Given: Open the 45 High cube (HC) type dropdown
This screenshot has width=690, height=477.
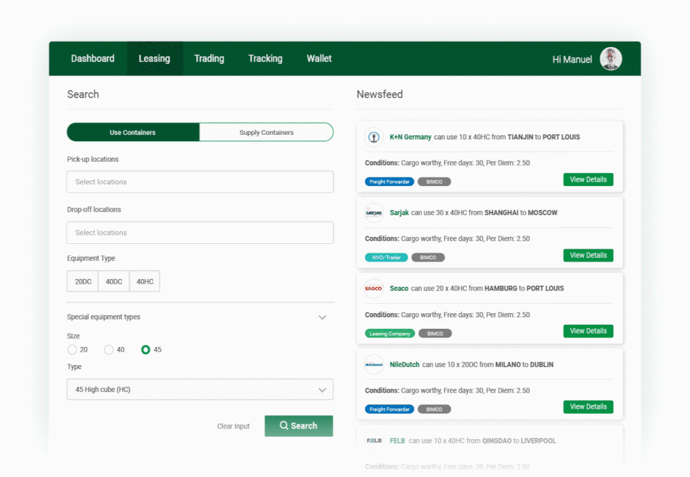Looking at the screenshot, I should 199,389.
